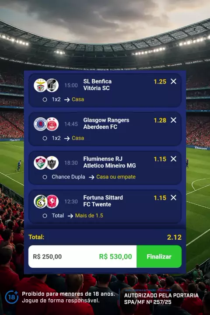Click the Atletico Mineiro club crest

pos(52,163)
